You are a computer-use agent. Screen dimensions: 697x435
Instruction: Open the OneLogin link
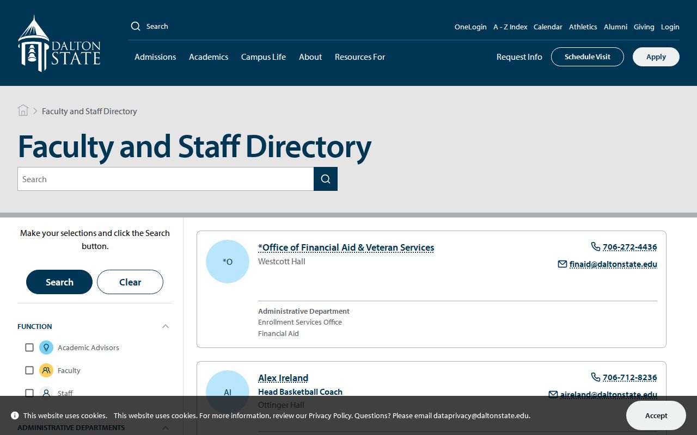coord(470,27)
